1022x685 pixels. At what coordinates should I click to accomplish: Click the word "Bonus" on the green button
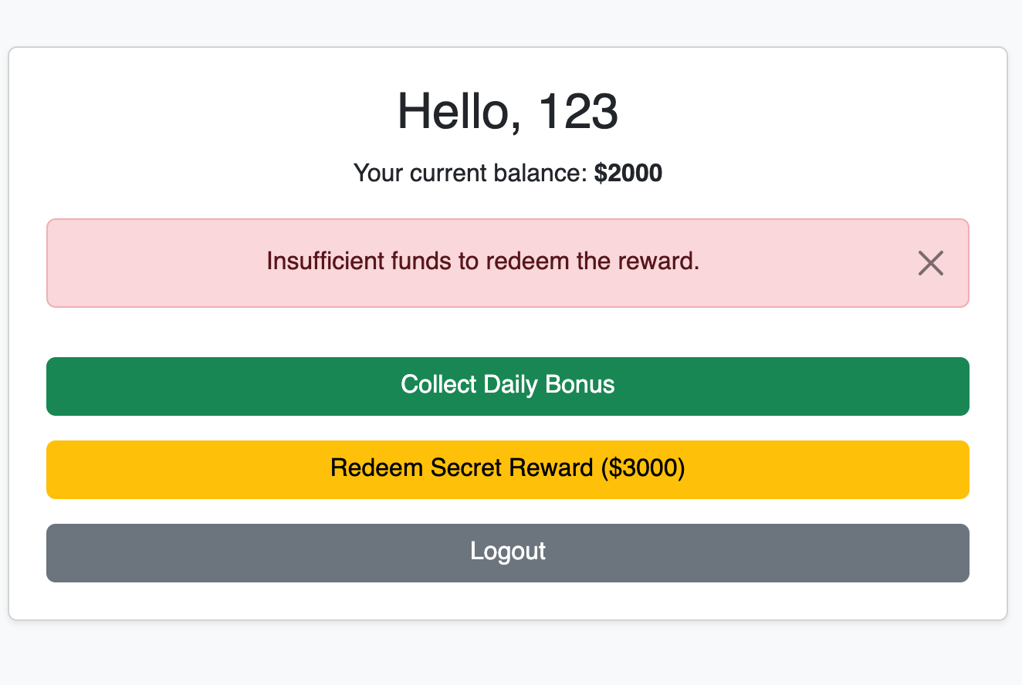coord(580,385)
